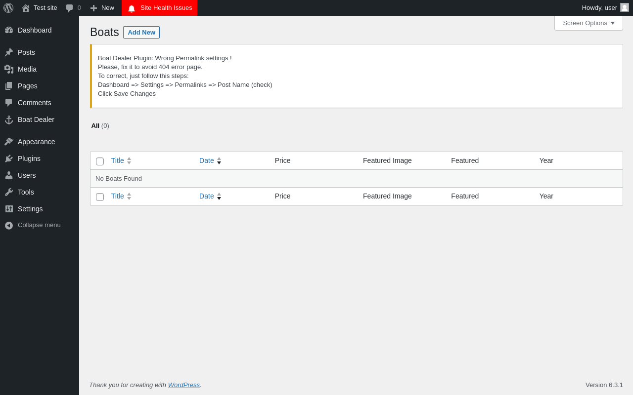The image size is (633, 395).
Task: Open the Appearance menu item
Action: [x=40, y=142]
